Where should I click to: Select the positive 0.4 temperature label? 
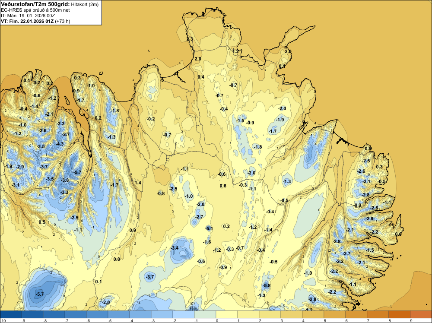[201, 77]
